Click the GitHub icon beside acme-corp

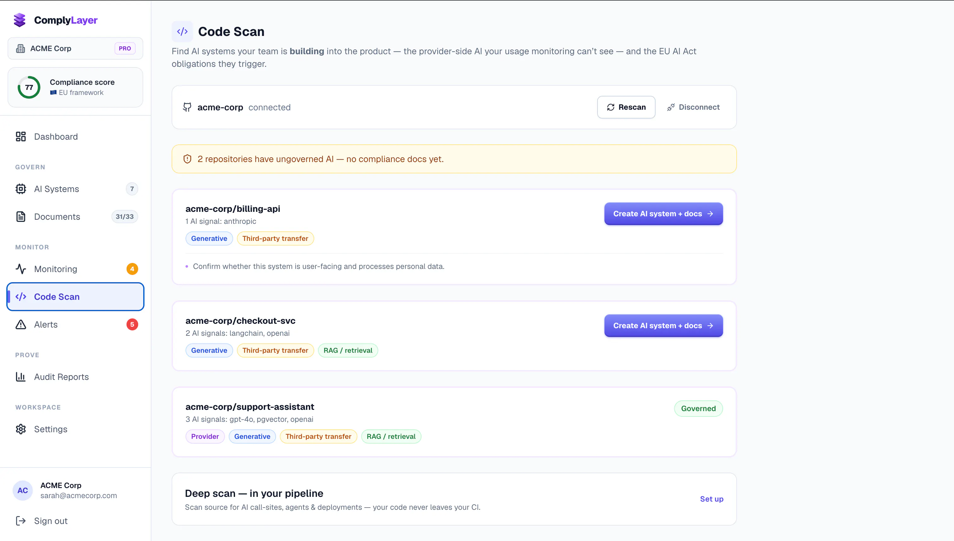click(x=187, y=108)
